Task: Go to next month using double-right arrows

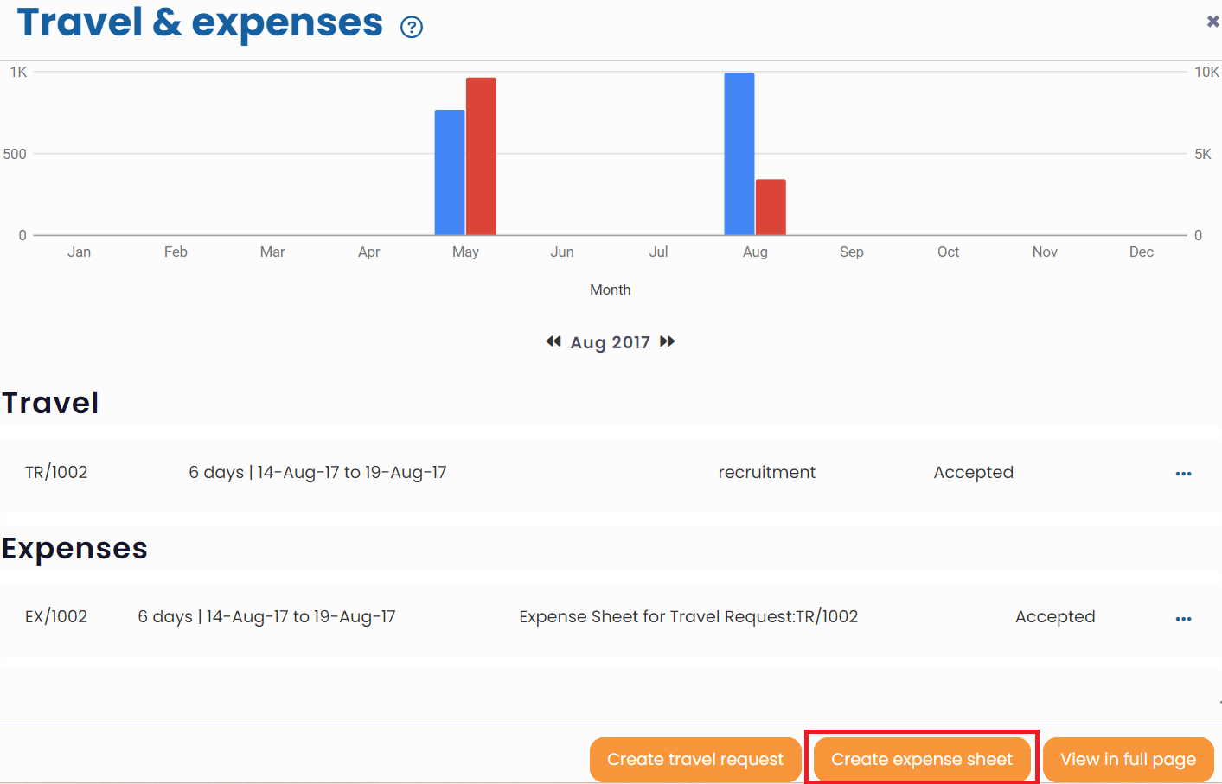Action: tap(667, 341)
